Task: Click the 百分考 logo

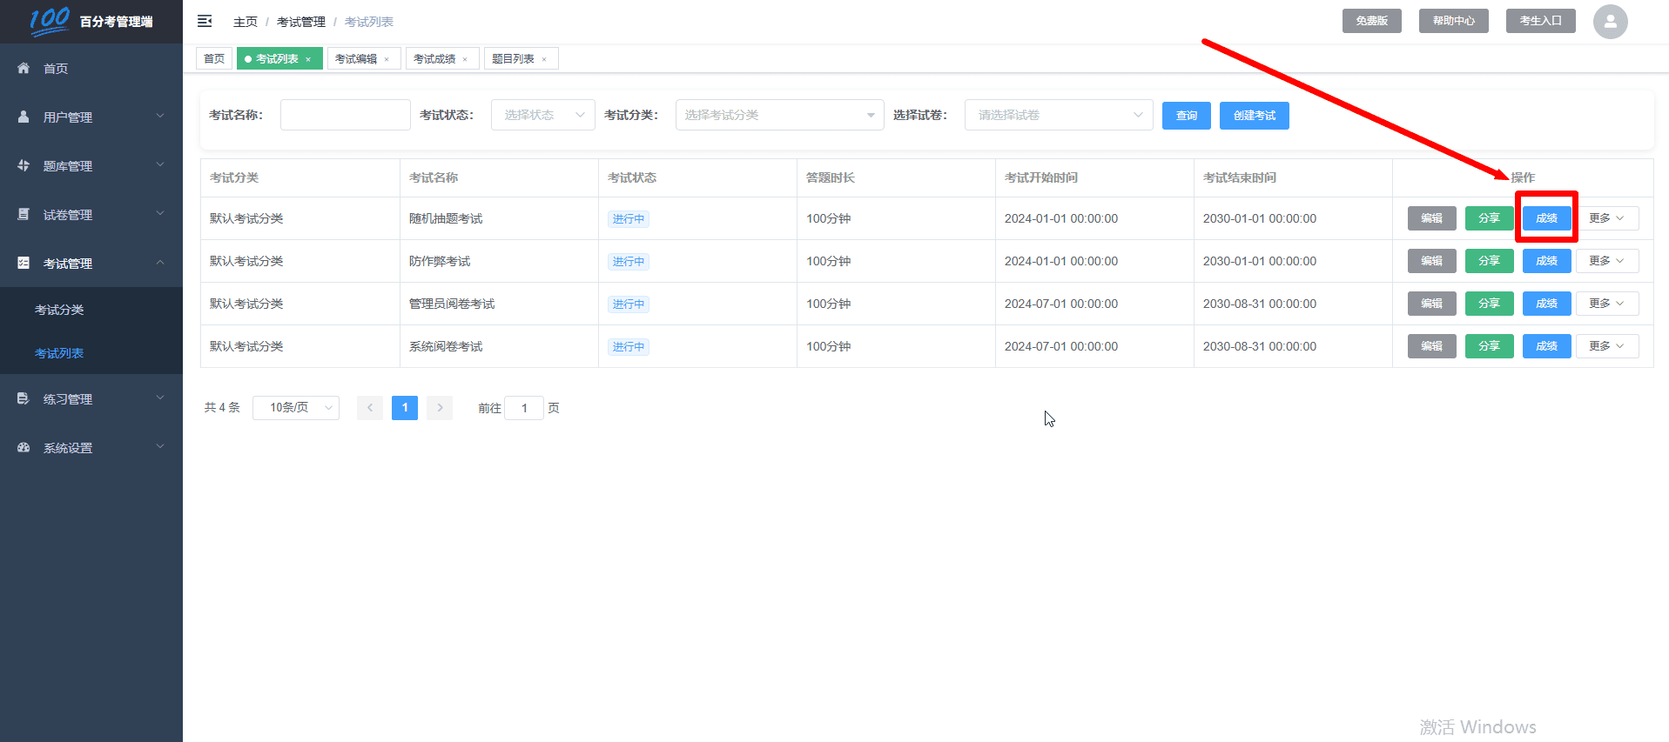Action: [50, 20]
